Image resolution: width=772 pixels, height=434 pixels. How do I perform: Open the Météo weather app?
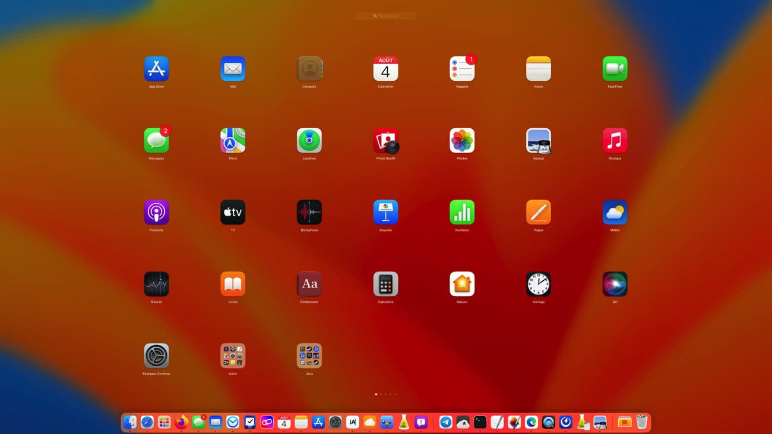[x=615, y=213]
